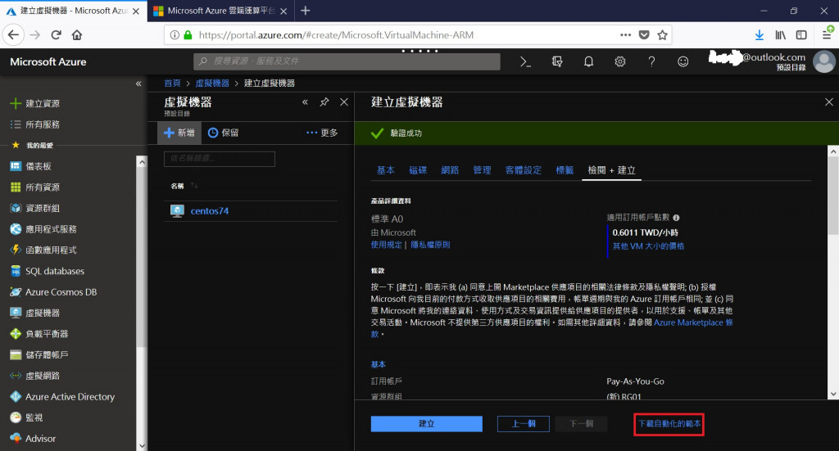Click the info icon beside 適用訂用帳戶點數
This screenshot has width=839, height=451.
pyautogui.click(x=676, y=218)
